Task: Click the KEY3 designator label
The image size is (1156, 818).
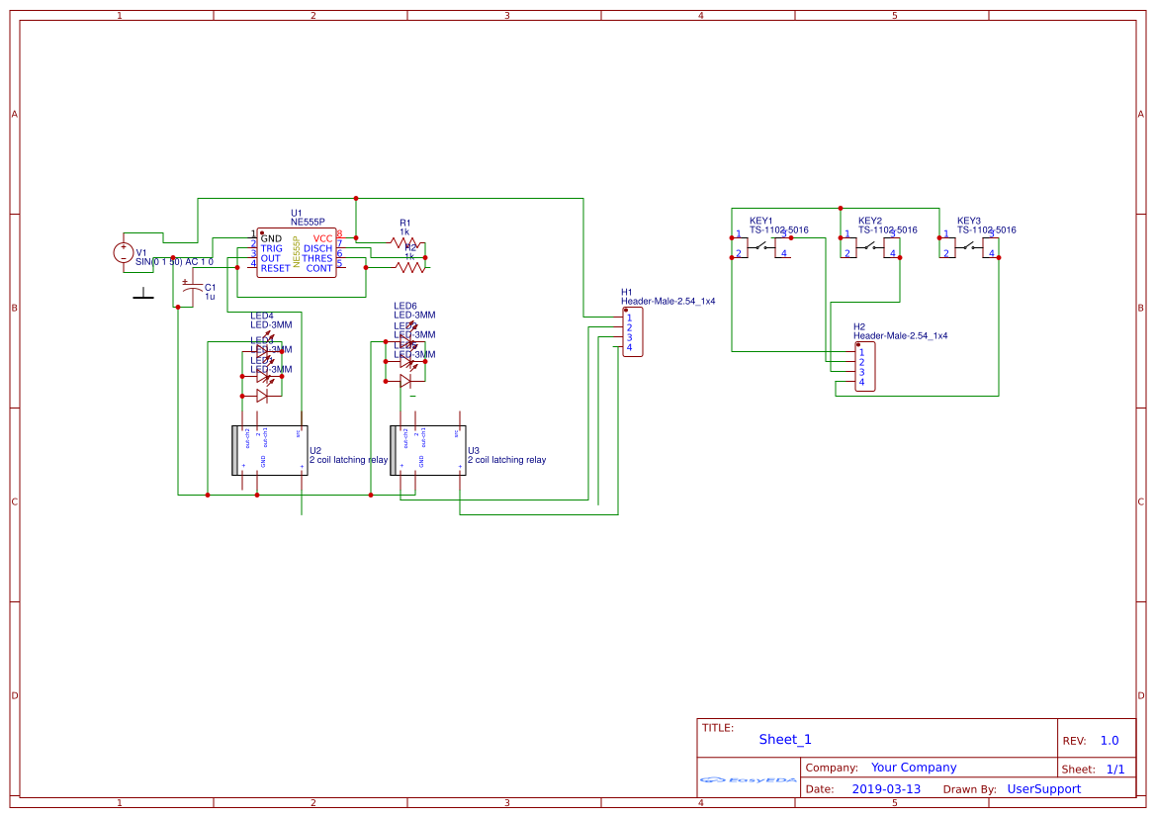Action: point(969,221)
